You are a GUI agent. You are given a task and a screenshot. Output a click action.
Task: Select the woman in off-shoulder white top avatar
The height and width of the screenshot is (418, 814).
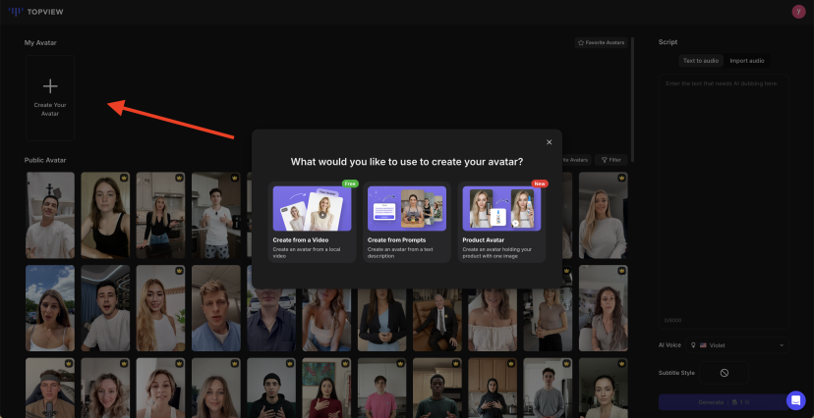493,320
